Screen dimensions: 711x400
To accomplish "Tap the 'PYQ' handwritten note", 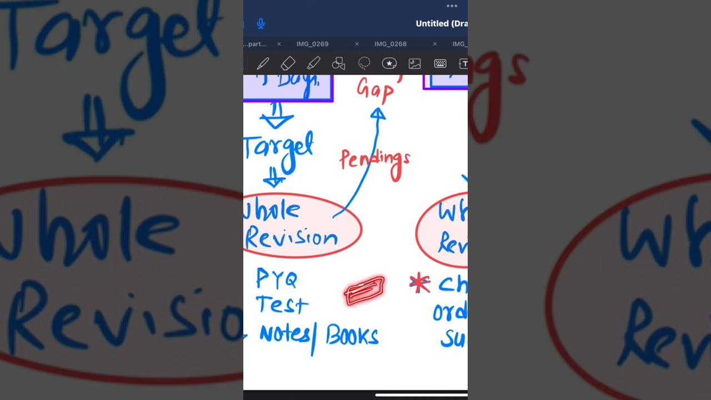I will tap(277, 279).
